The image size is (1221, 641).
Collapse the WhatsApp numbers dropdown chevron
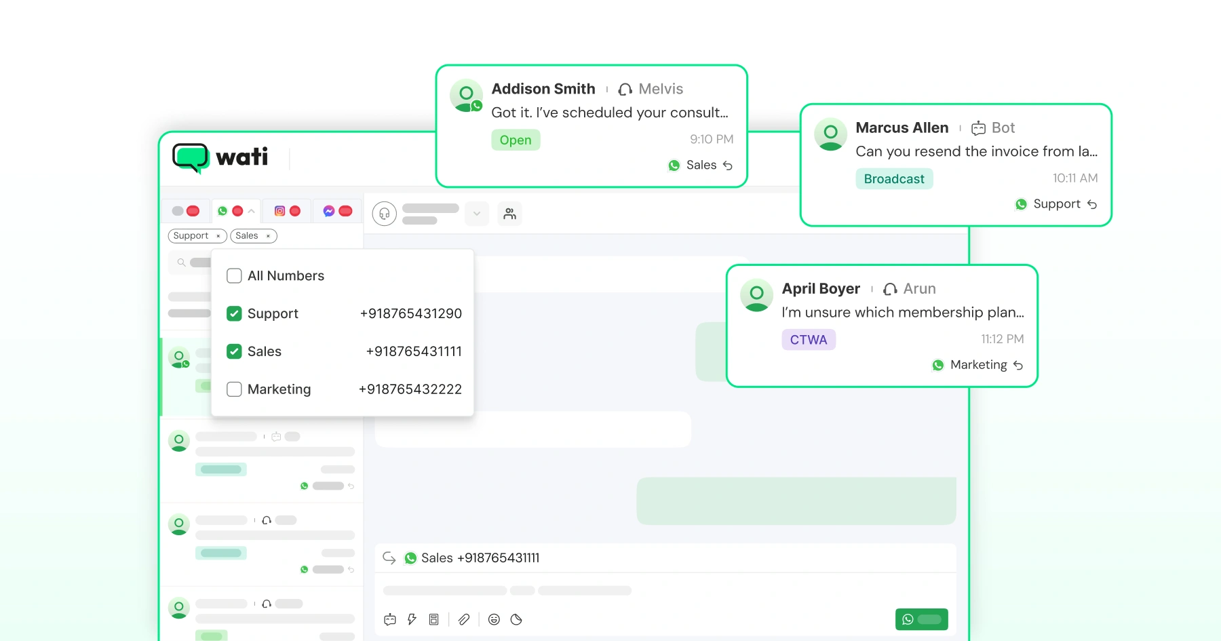click(252, 211)
